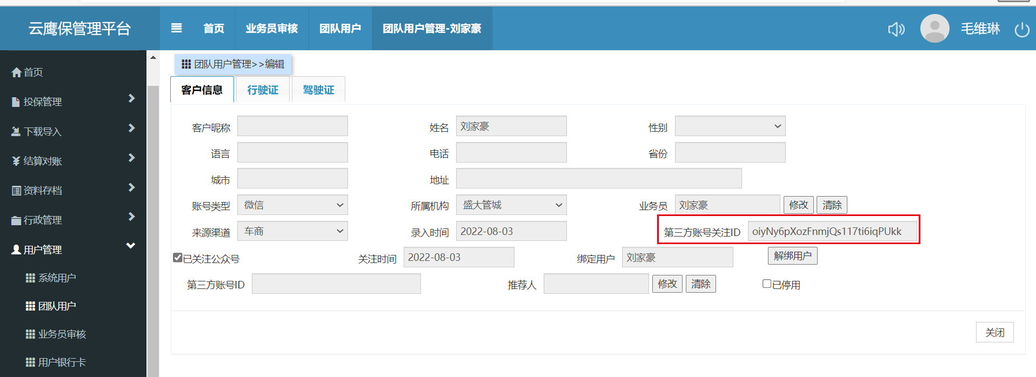Open 用户银行卡 in the sidebar
The height and width of the screenshot is (377, 1036).
coord(62,362)
